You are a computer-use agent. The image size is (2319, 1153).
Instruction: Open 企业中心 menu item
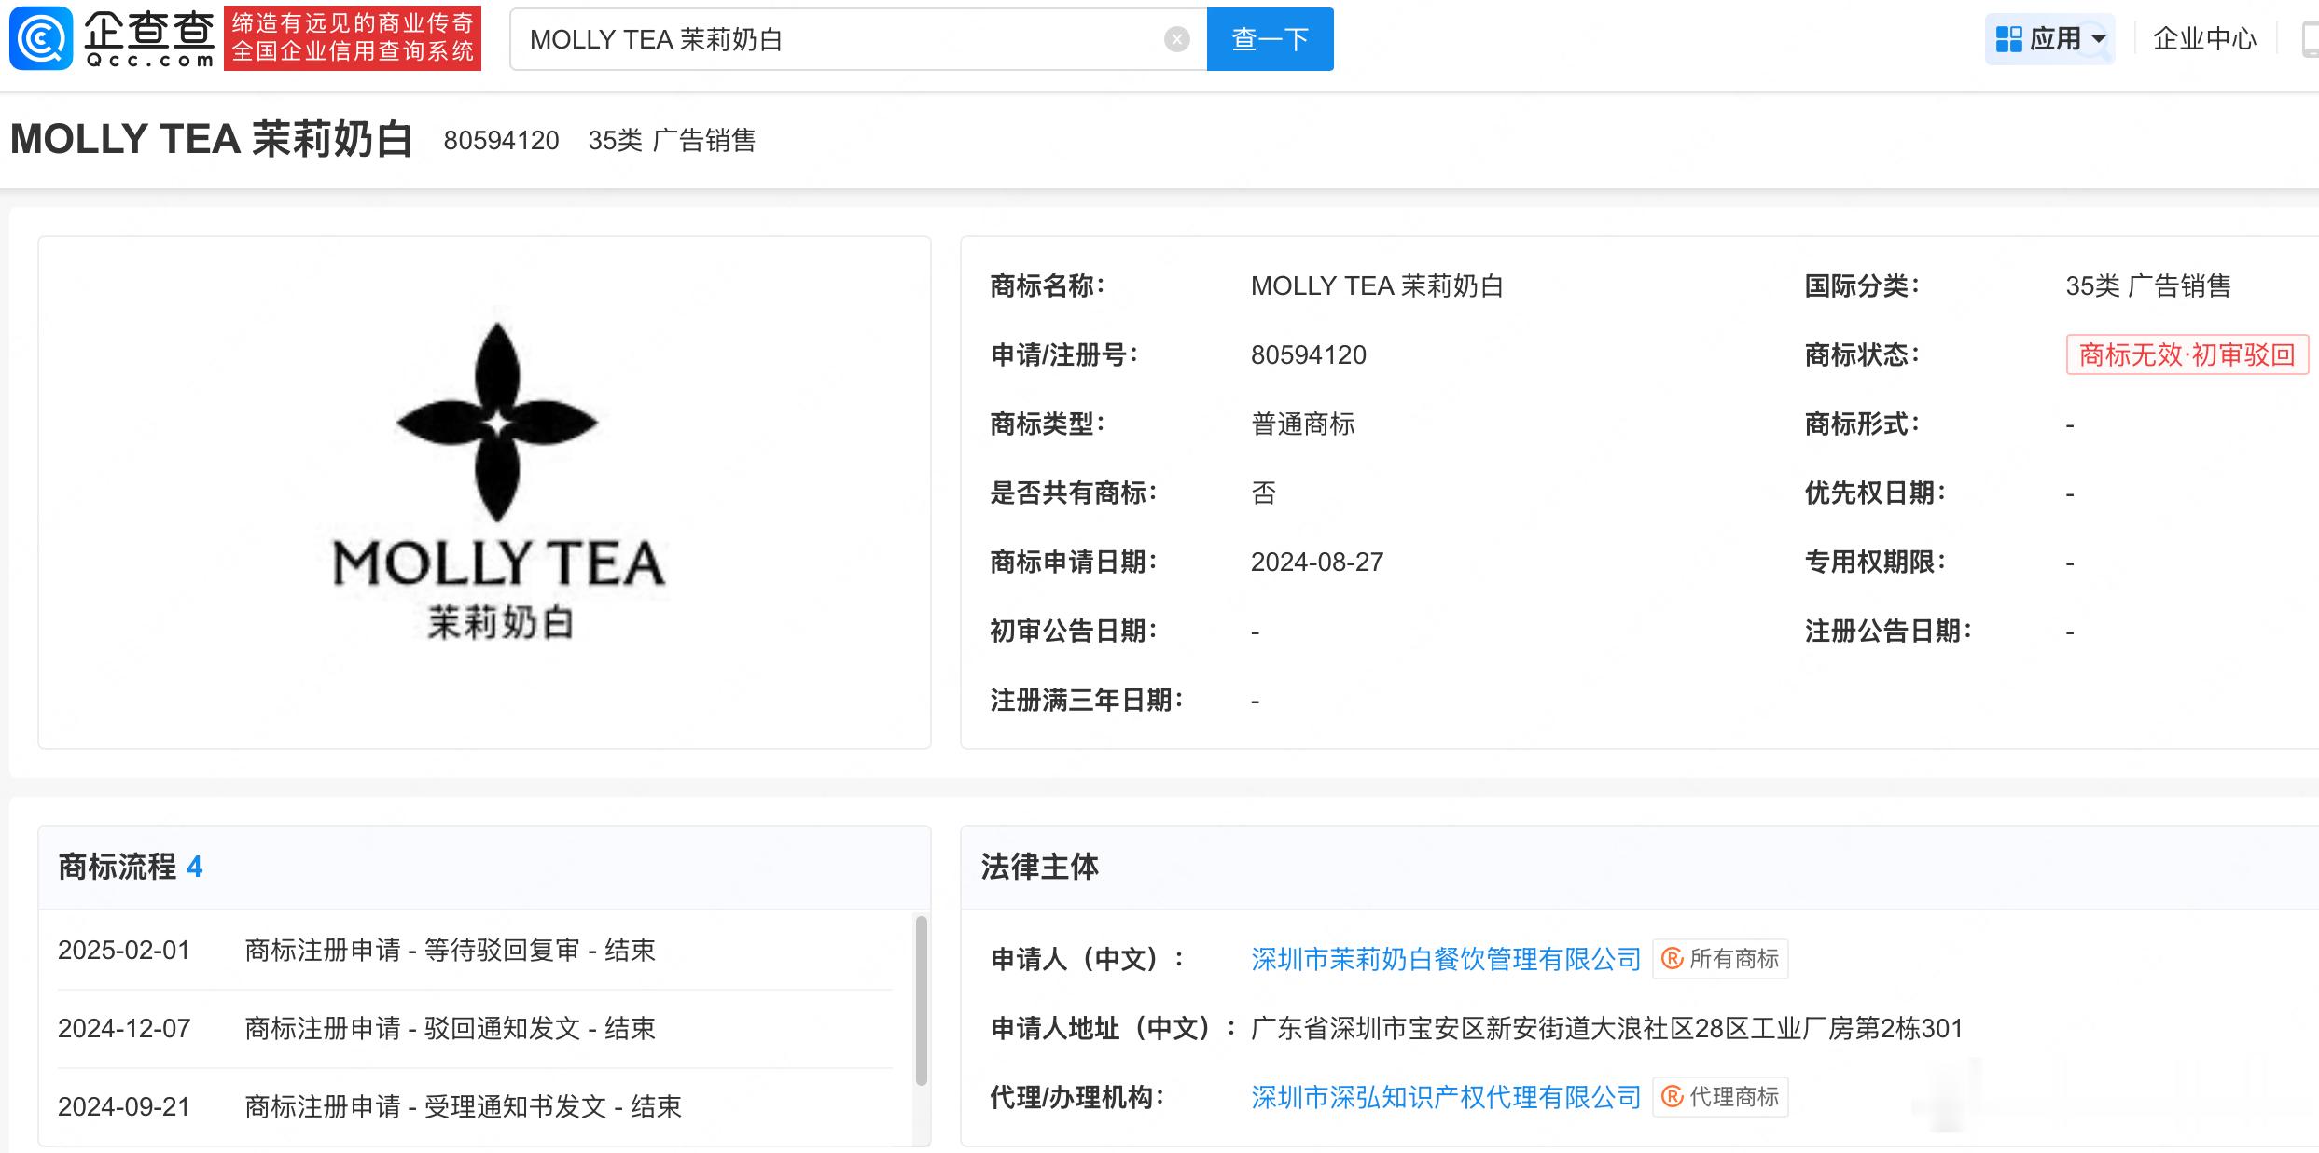pos(2205,39)
